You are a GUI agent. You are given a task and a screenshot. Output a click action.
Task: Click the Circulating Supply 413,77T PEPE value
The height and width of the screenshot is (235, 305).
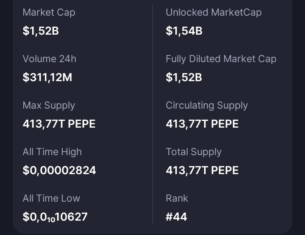tap(202, 124)
